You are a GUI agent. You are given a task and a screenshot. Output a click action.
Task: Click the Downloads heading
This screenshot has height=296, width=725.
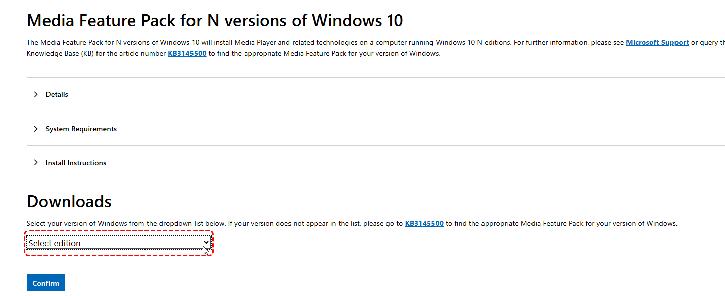[69, 201]
